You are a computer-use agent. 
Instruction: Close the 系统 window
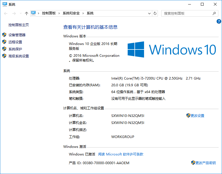[x=215, y=4]
